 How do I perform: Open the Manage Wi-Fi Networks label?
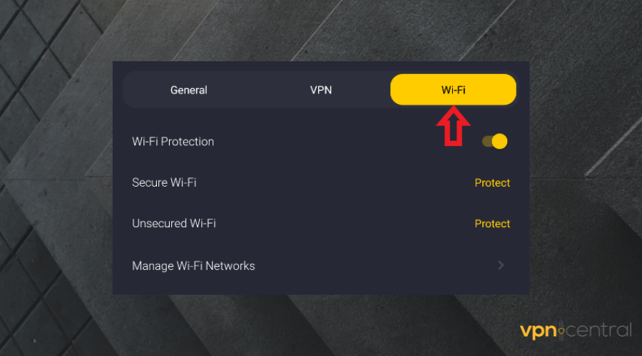pyautogui.click(x=193, y=266)
